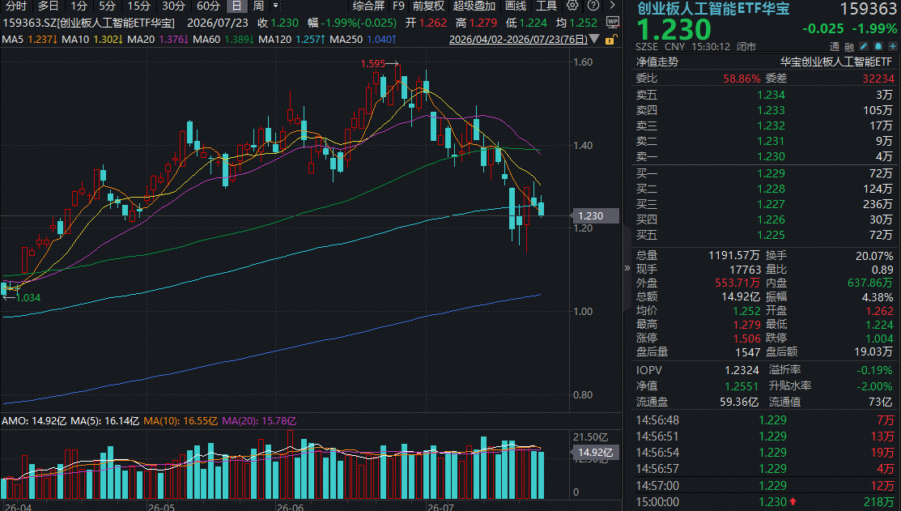The height and width of the screenshot is (511, 901).
Task: Switch to the 60分 period tab
Action: pyautogui.click(x=208, y=6)
